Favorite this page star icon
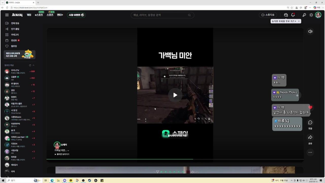 coord(292,8)
